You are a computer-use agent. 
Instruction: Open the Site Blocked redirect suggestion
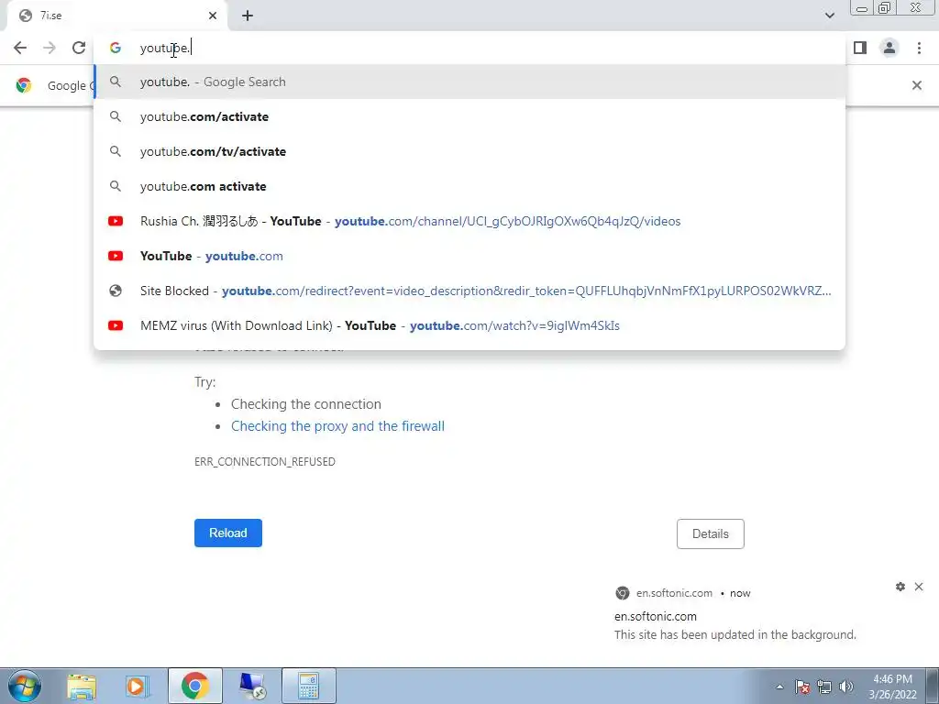click(x=469, y=291)
